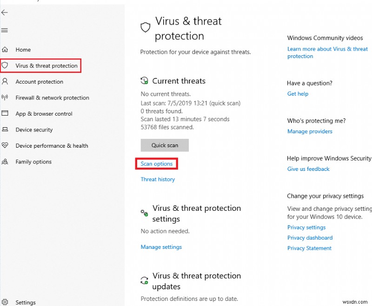
Task: Open Virus & threat protection shield icon
Action: [6, 65]
